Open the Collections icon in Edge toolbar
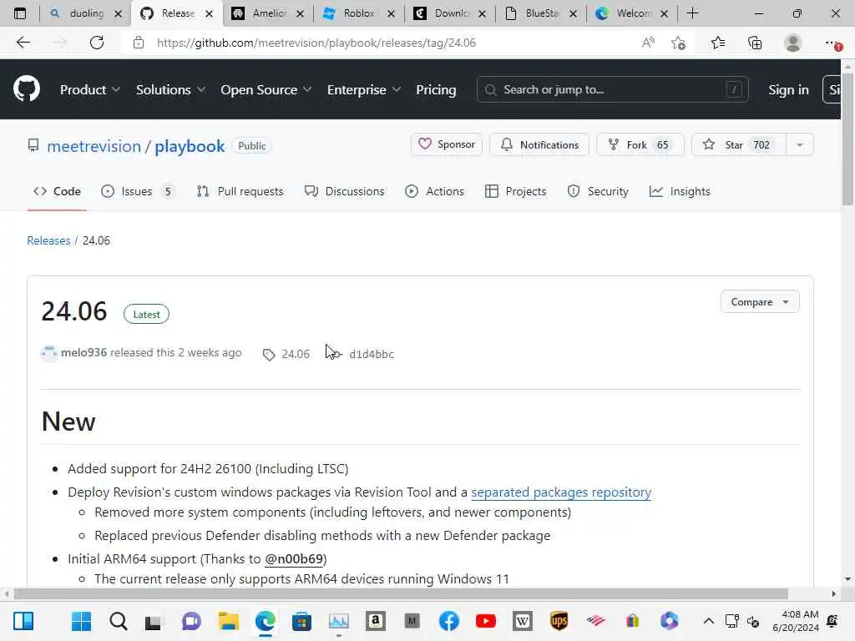 click(x=755, y=43)
